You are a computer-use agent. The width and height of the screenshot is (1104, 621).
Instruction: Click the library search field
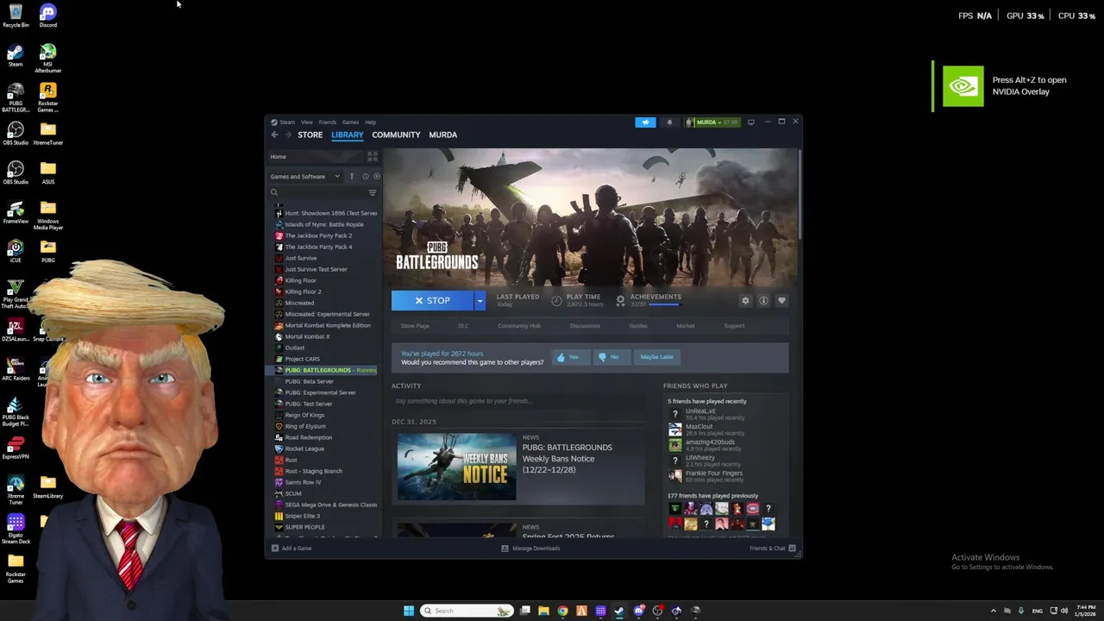(x=317, y=192)
